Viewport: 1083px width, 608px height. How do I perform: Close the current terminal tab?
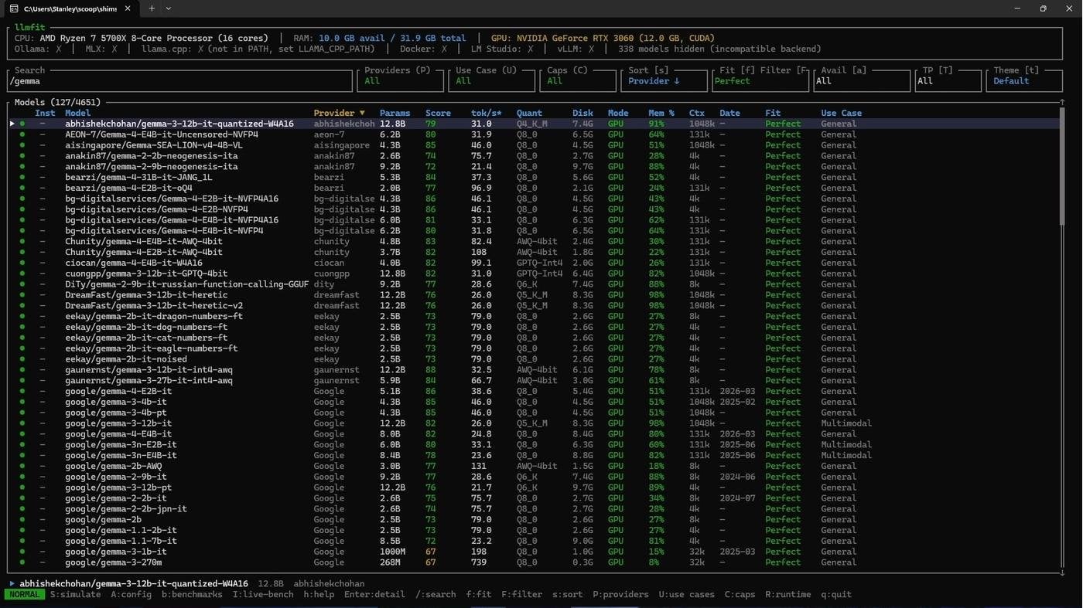point(128,8)
